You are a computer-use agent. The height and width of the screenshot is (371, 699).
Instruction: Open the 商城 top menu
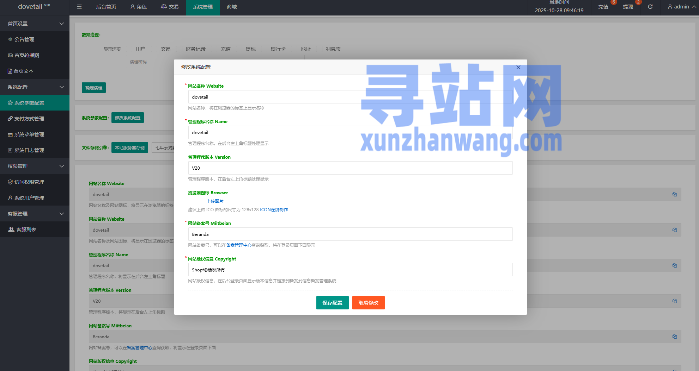pyautogui.click(x=232, y=7)
